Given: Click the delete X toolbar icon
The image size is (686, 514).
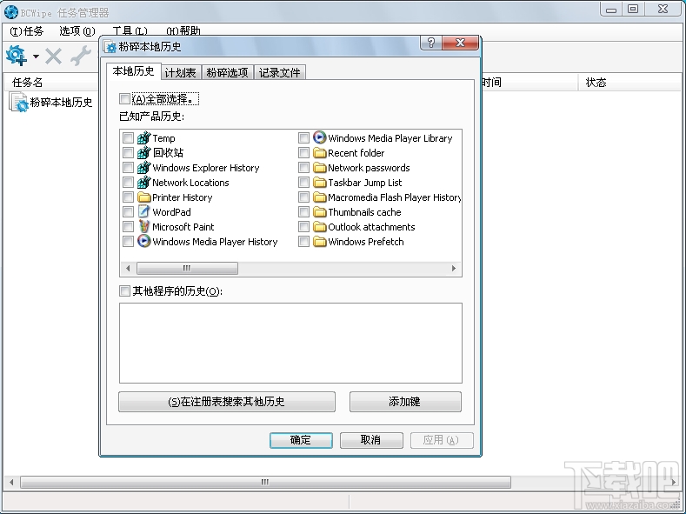Looking at the screenshot, I should tap(53, 56).
